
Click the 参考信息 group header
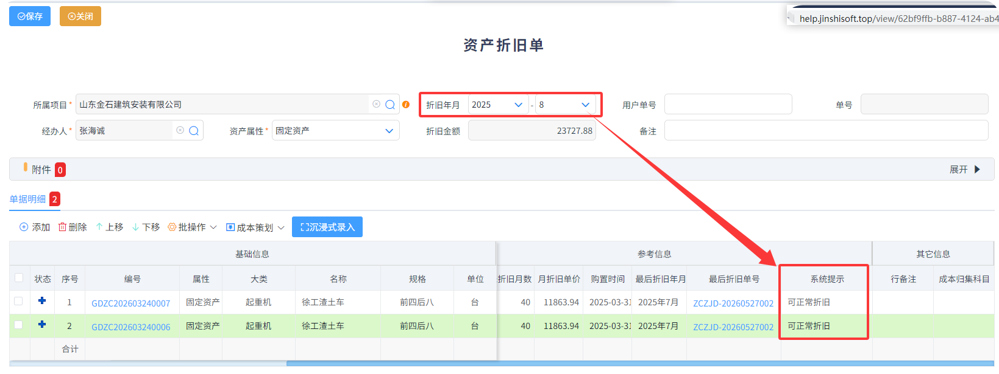(x=655, y=254)
